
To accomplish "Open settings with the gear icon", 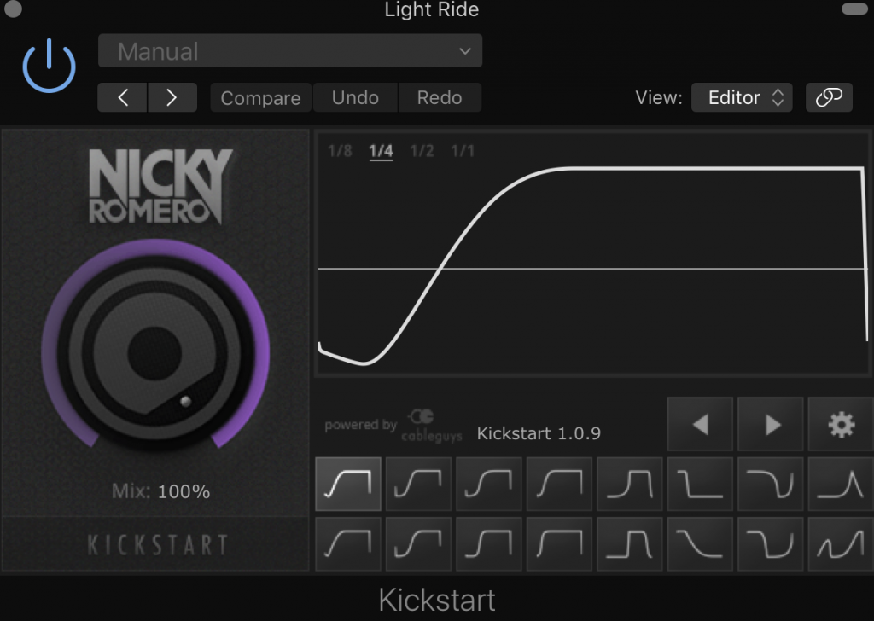I will click(841, 424).
